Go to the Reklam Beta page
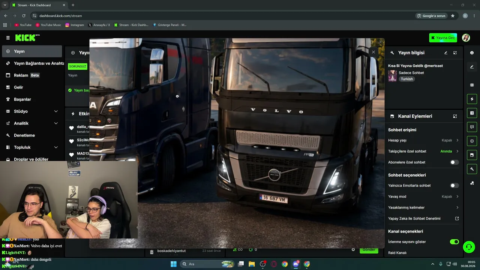480x270 pixels. pos(32,75)
